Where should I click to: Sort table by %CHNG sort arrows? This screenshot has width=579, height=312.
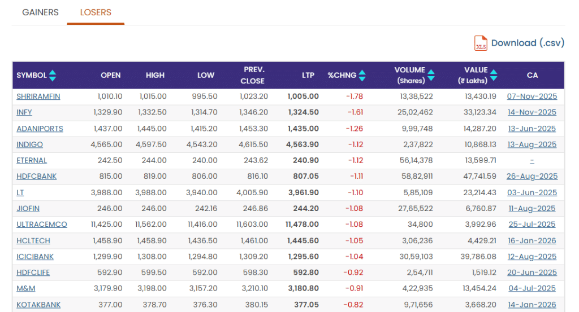click(362, 75)
